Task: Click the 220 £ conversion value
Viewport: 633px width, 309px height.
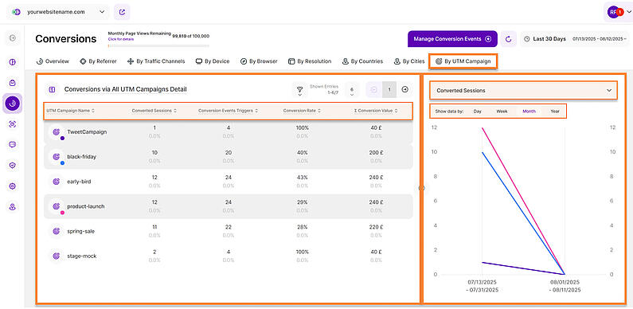Action: pos(376,227)
